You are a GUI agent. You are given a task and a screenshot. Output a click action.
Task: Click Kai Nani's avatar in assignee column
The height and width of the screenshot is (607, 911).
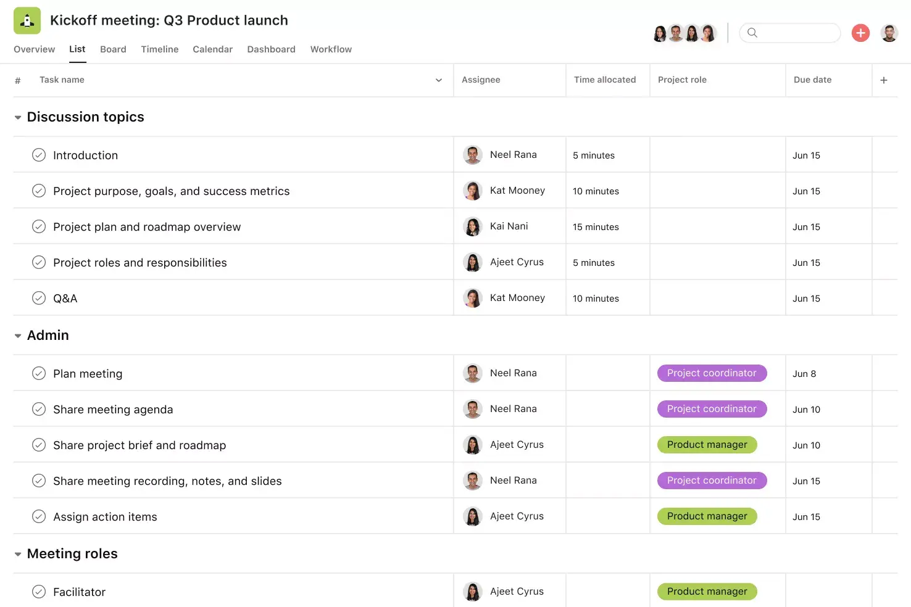click(x=473, y=227)
